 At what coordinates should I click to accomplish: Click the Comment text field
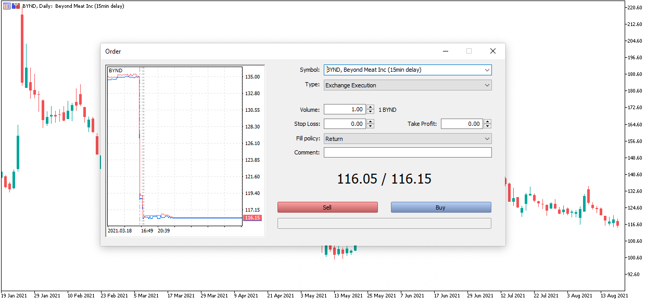point(408,152)
